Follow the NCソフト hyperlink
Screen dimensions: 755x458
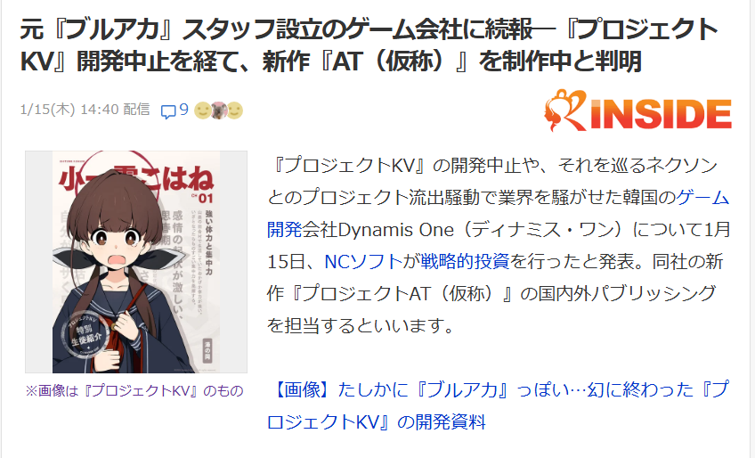363,261
